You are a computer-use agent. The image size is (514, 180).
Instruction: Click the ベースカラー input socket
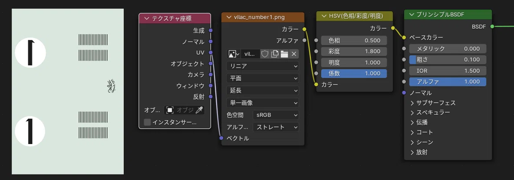[404, 37]
